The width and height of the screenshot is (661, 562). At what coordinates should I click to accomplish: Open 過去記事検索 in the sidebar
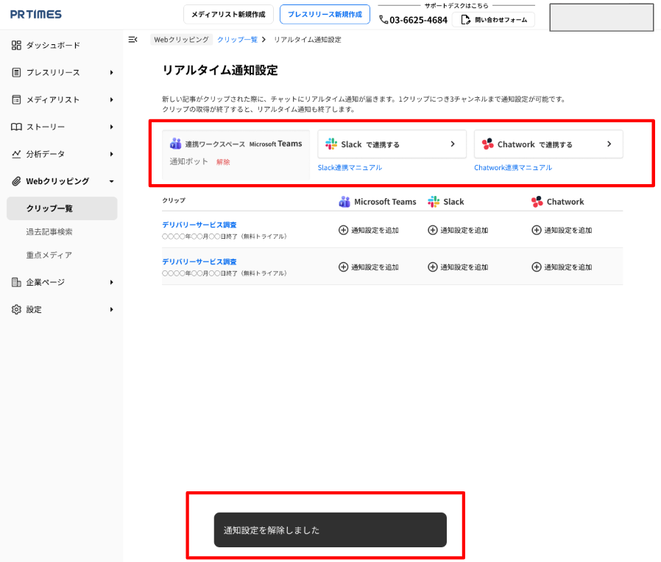tap(49, 231)
